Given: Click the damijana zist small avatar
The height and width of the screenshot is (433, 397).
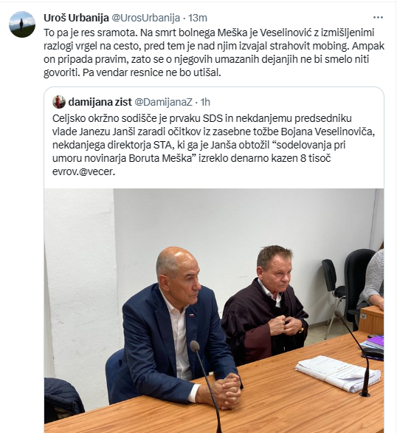Looking at the screenshot, I should (59, 102).
